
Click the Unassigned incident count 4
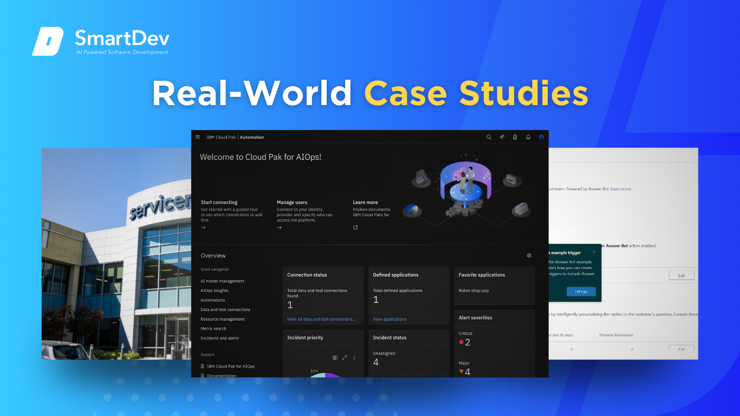376,362
